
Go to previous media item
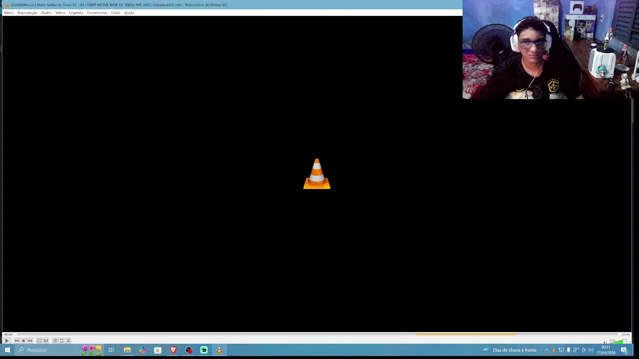click(x=17, y=341)
